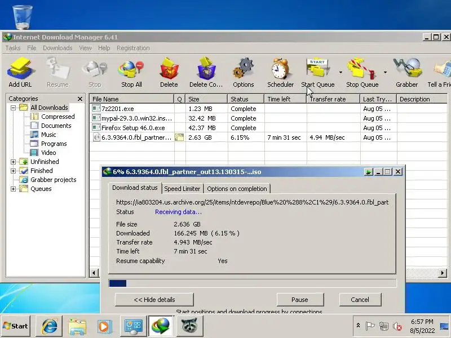Cancel the ISO download
Image resolution: width=451 pixels, height=338 pixels.
360,300
